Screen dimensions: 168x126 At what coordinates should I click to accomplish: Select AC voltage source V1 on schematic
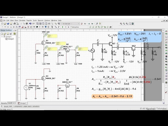point(26,88)
